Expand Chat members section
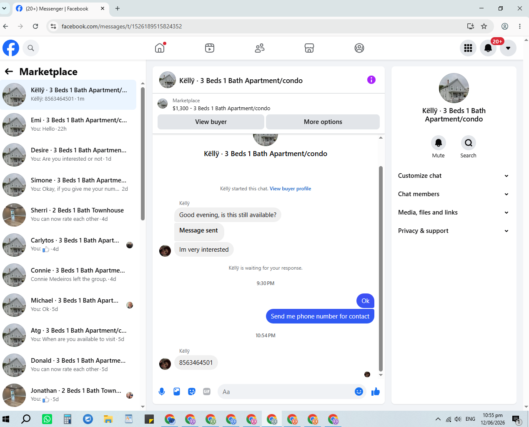The height and width of the screenshot is (427, 529). (454, 194)
